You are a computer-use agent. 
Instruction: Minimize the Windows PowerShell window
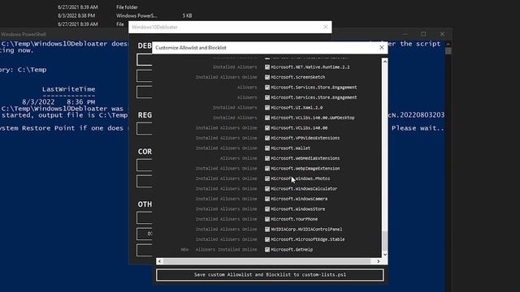405,34
